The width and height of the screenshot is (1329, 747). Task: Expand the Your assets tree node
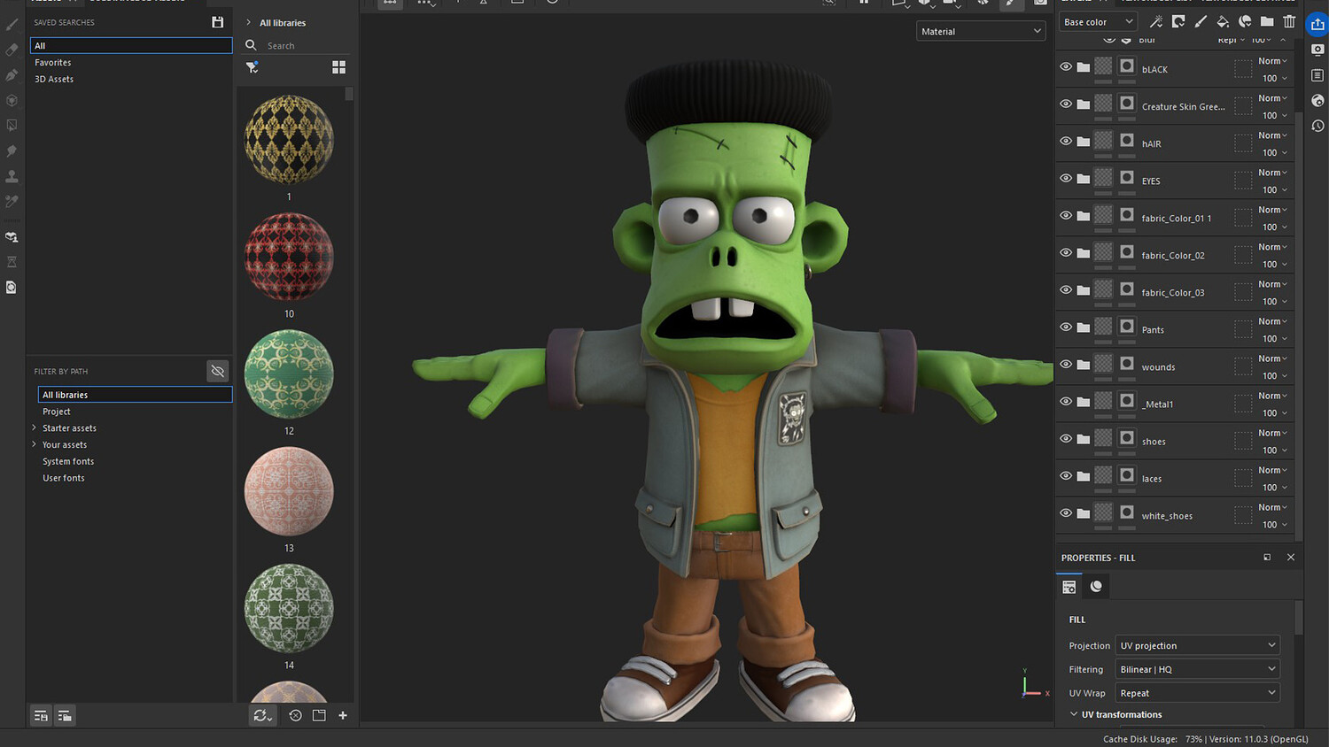[x=35, y=444]
